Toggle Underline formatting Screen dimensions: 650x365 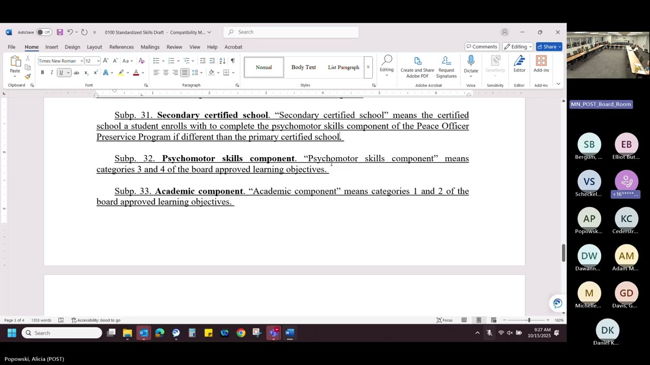(61, 72)
